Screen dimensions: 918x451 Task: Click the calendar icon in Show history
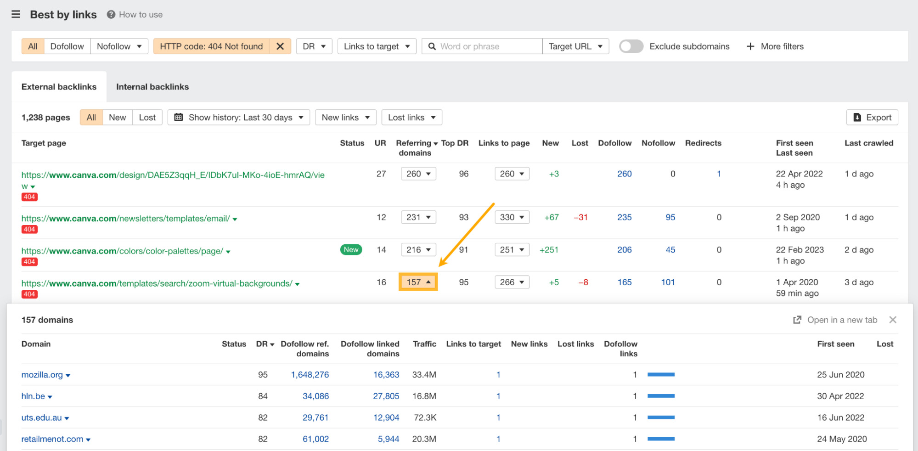click(x=179, y=117)
